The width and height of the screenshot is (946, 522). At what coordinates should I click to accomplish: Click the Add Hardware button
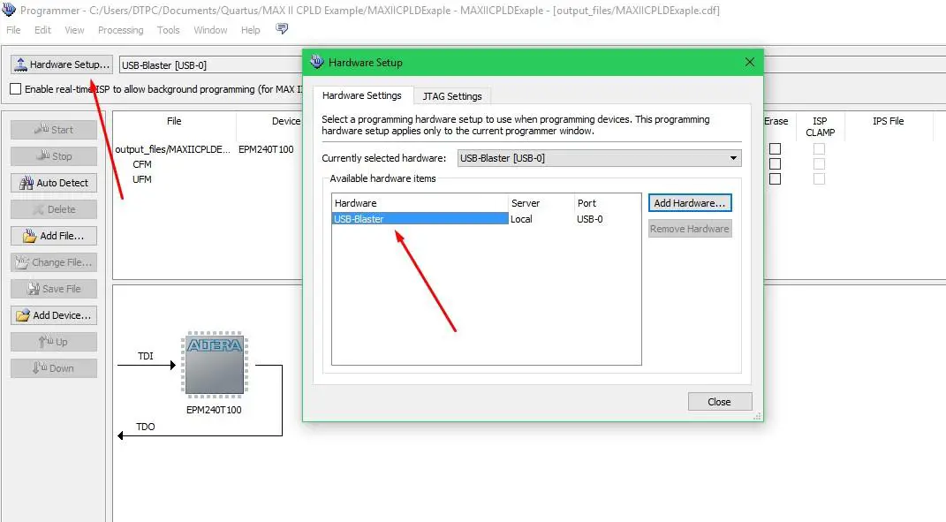click(x=690, y=202)
